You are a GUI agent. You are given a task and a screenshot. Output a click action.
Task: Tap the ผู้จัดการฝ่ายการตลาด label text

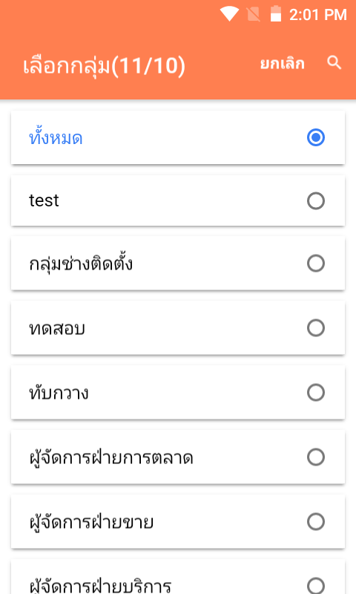click(111, 457)
